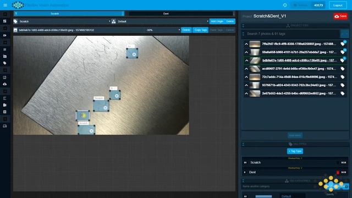This screenshot has height=198, width=352.
Task: Expand the 9376671b photo row chevron
Action: point(246,85)
